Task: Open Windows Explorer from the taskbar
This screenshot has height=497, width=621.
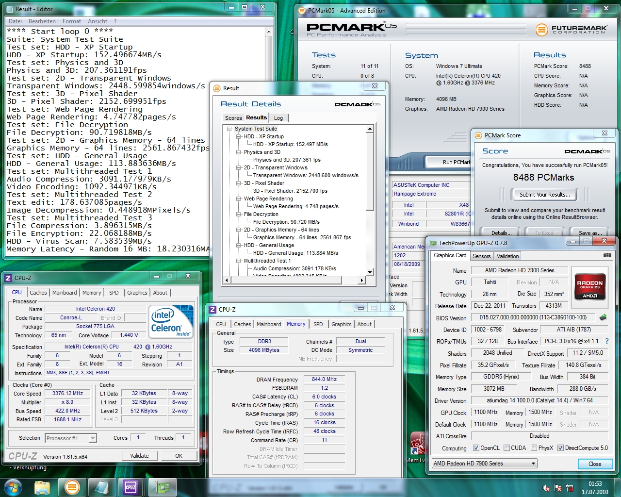Action: [x=43, y=487]
